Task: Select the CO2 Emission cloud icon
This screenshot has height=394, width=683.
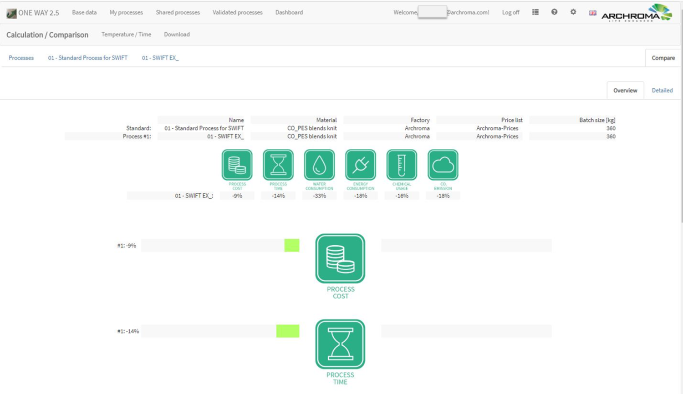Action: pyautogui.click(x=443, y=165)
